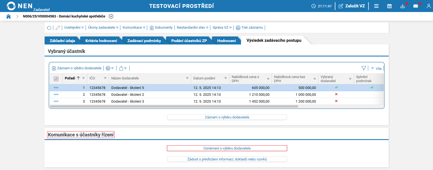Open the messages envelope icon
The width and height of the screenshot is (433, 170).
[416, 6]
